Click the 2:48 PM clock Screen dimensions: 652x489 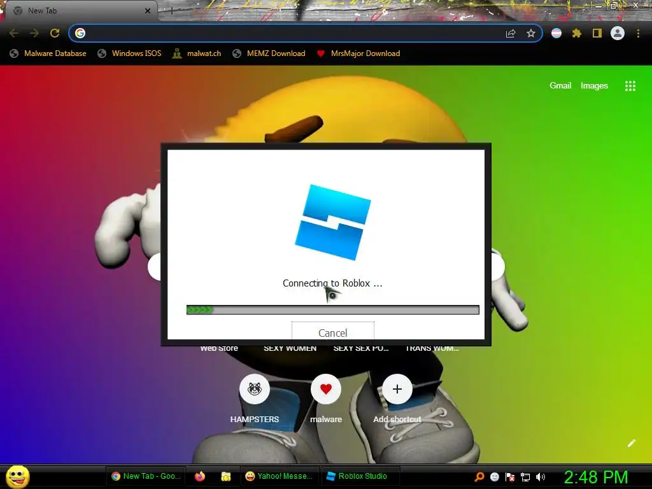tap(596, 477)
